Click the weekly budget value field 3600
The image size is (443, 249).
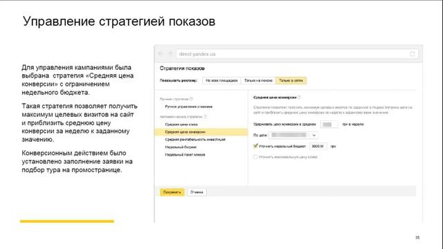click(x=318, y=146)
